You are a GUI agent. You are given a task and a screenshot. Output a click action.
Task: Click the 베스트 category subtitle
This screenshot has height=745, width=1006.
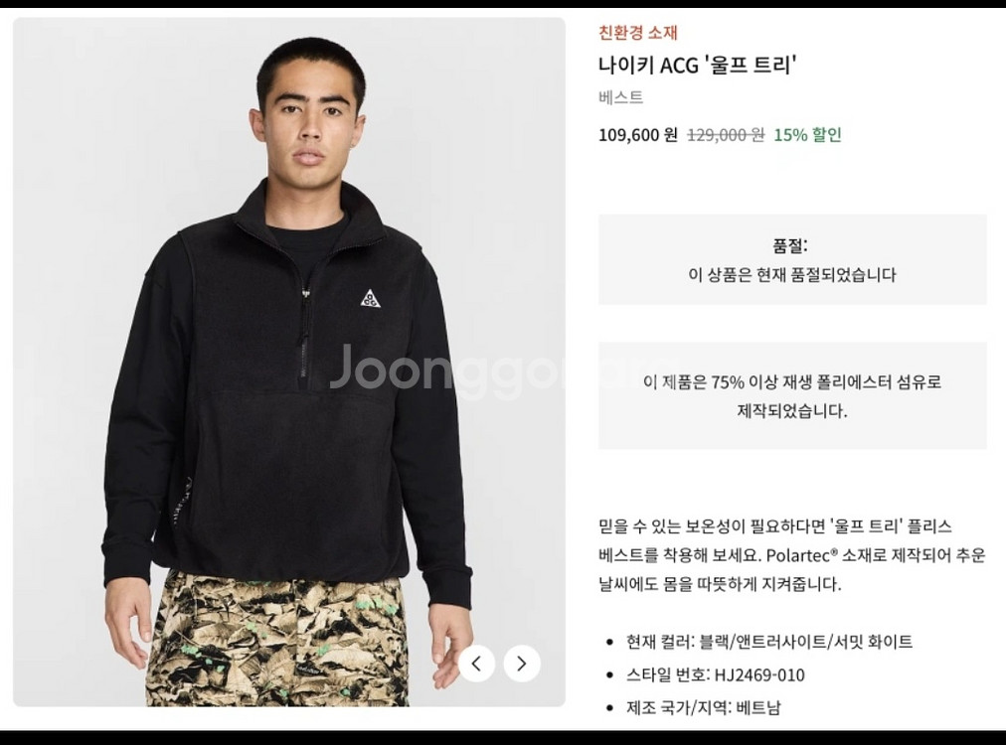pyautogui.click(x=621, y=97)
